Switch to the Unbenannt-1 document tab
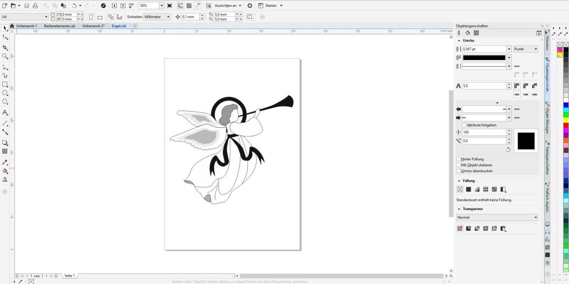Viewport: 569px width, 284px height. [26, 26]
